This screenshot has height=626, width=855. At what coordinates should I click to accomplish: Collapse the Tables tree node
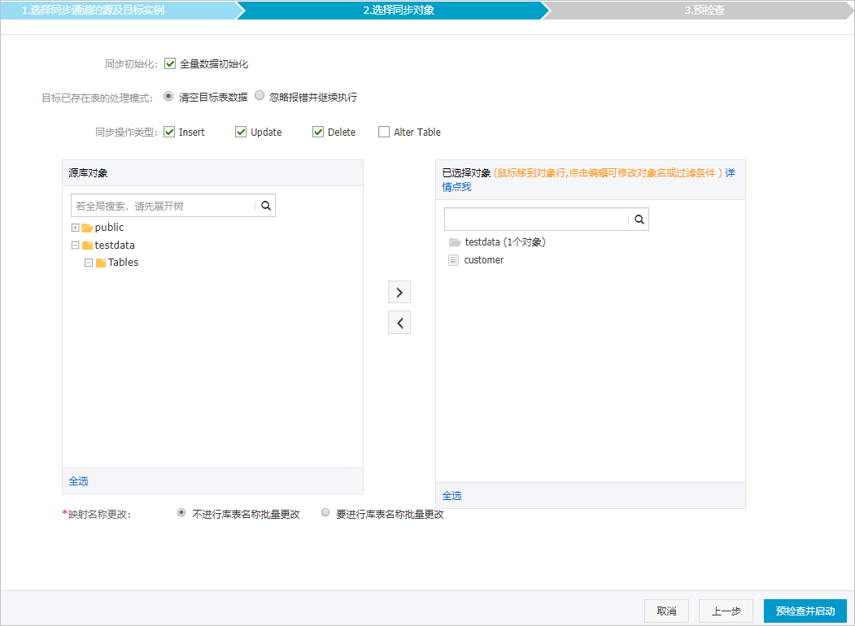pyautogui.click(x=89, y=263)
